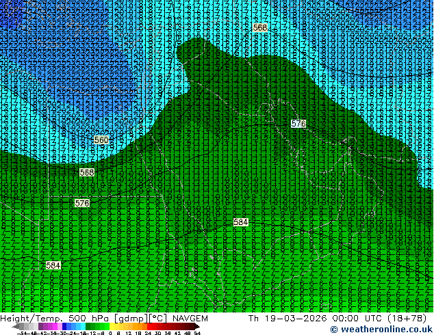Viewport: 434px width, 335px height.
Task: Click the Height/Temp. 500 hPa title text
Action: pos(56,319)
